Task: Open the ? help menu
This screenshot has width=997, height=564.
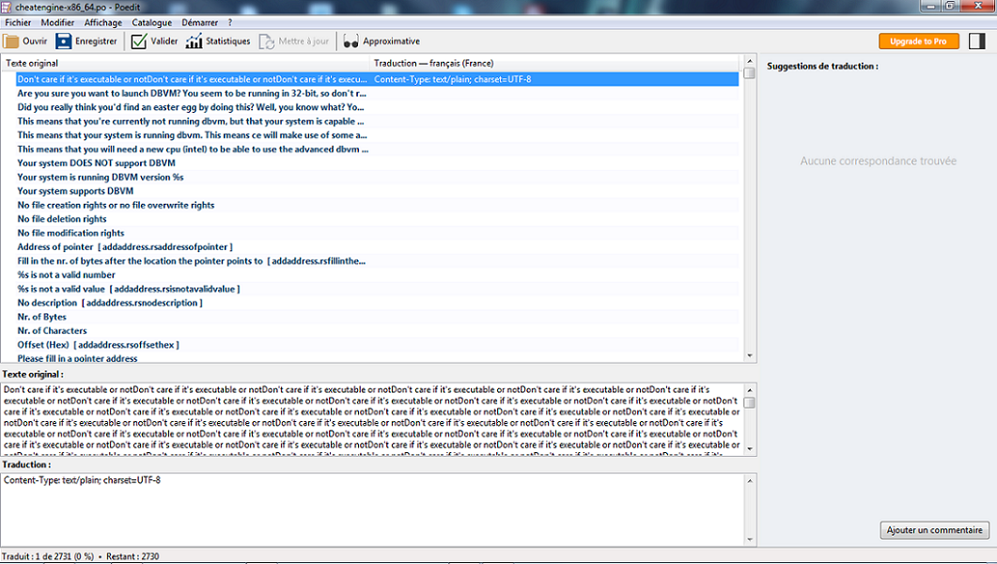Action: (x=229, y=22)
